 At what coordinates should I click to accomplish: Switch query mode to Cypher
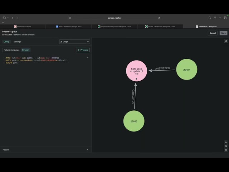pyautogui.click(x=25, y=50)
